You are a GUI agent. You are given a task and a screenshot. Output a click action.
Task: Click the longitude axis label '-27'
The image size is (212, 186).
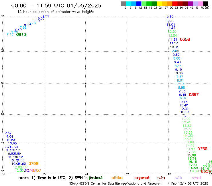(x=44, y=174)
